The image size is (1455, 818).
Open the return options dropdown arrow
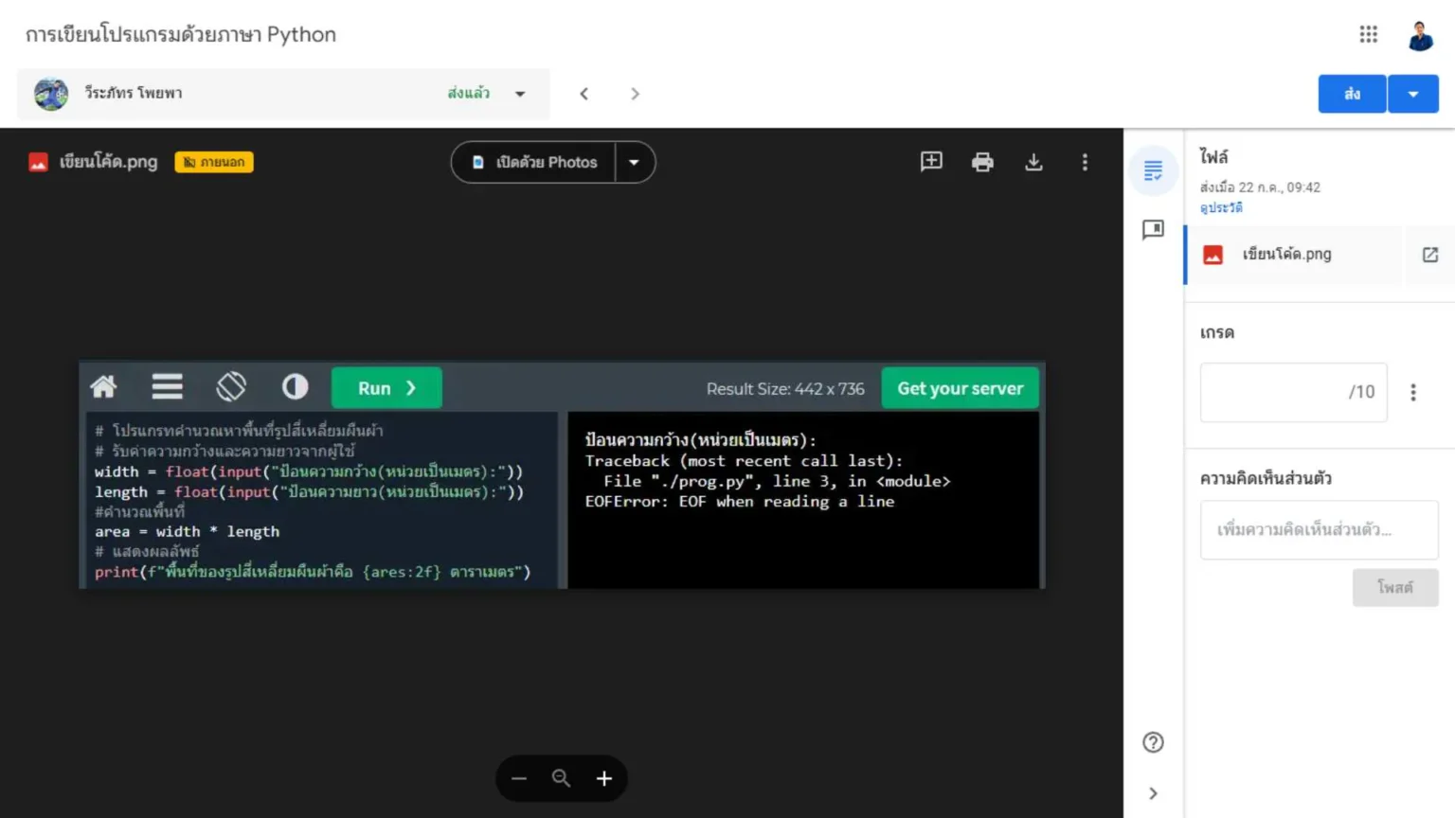(1413, 94)
